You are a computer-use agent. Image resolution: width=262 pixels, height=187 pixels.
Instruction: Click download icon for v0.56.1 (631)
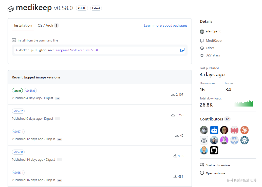[x=175, y=176]
